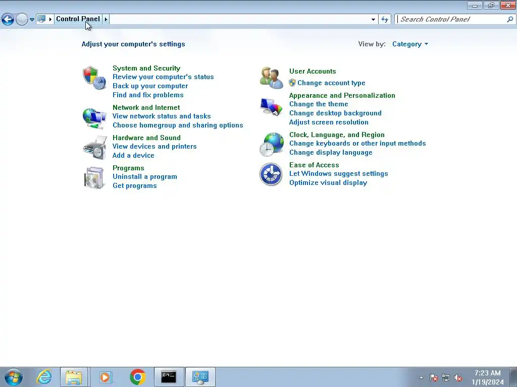Screen dimensions: 517x387
Task: Expand the address bar history dropdown
Action: [373, 20]
